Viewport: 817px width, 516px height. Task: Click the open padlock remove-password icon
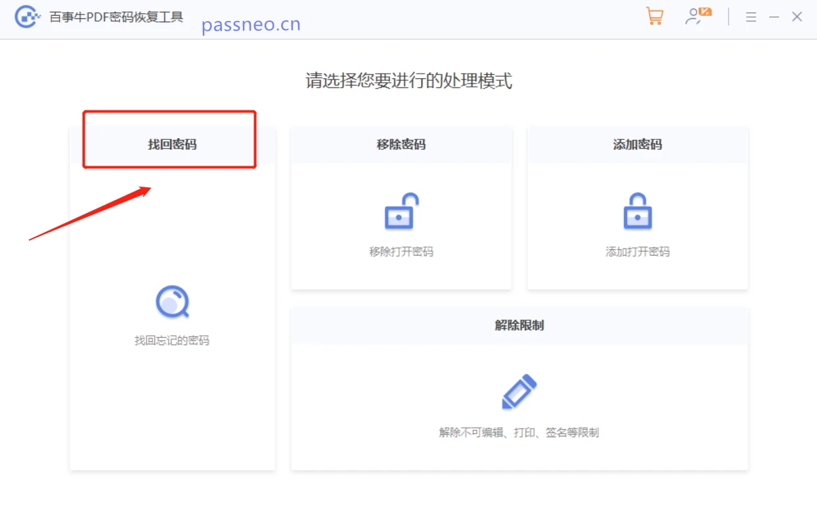[401, 211]
